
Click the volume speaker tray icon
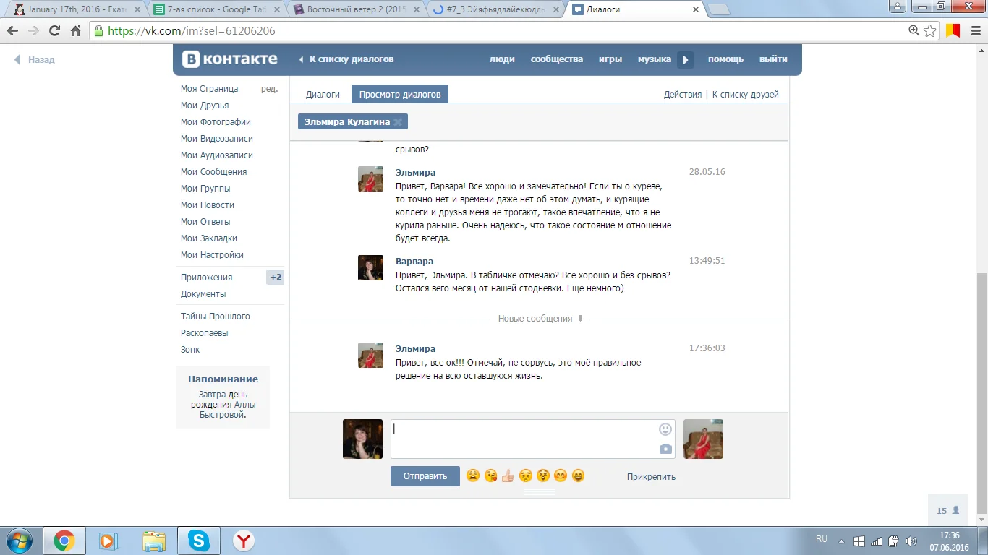coord(911,541)
